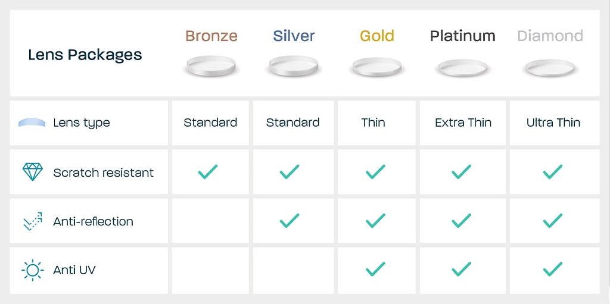Choose the Gold package title
The height and width of the screenshot is (304, 610).
click(x=377, y=36)
